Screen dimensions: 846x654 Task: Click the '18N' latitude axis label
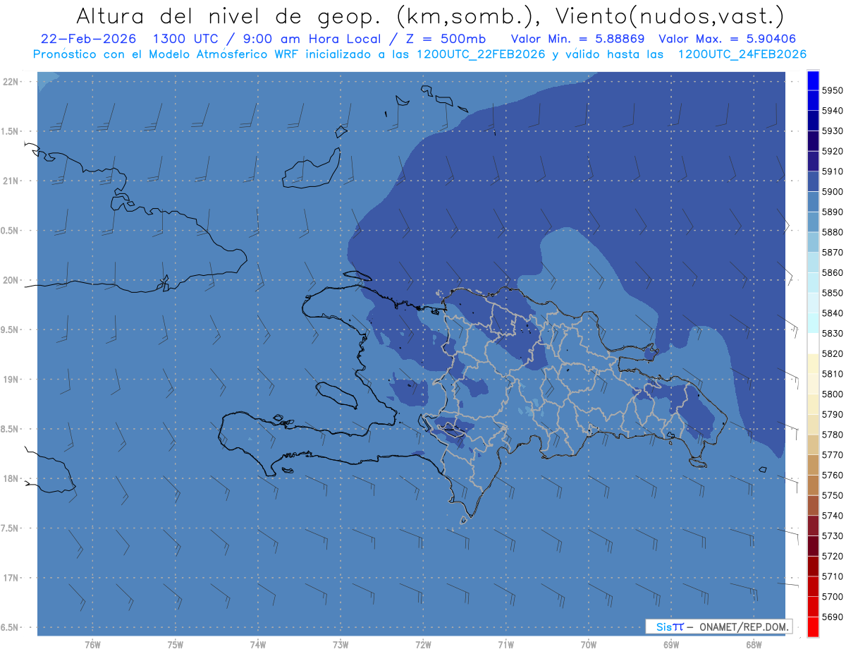11,478
